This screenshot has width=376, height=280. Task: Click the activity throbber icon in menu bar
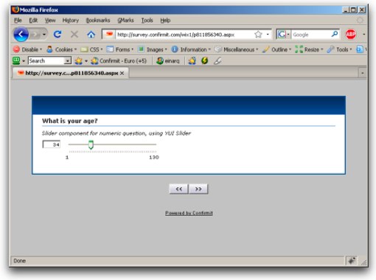click(x=360, y=21)
